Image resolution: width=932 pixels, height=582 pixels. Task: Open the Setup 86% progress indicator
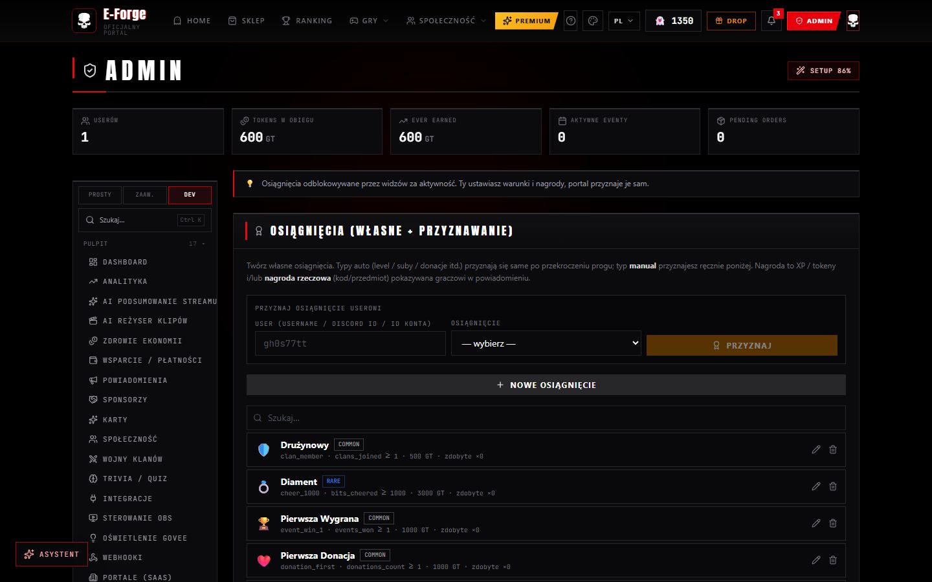[x=823, y=70]
